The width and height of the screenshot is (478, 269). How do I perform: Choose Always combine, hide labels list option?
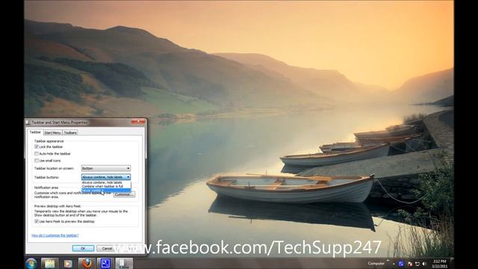(106, 182)
